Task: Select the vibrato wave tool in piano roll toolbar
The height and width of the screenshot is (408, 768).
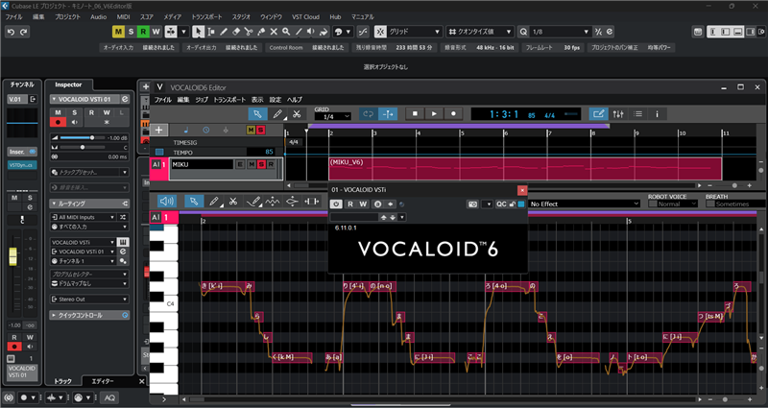Action: tap(273, 202)
